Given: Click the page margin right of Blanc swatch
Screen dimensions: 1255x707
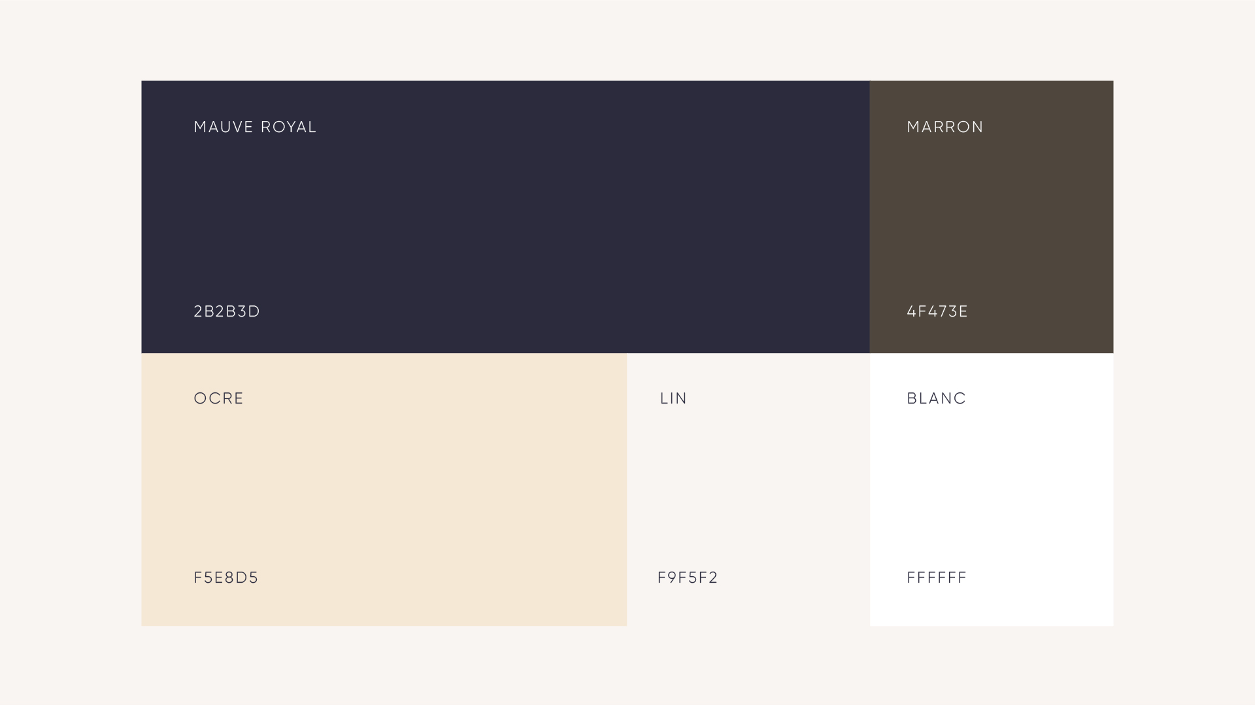Looking at the screenshot, I should click(1183, 489).
